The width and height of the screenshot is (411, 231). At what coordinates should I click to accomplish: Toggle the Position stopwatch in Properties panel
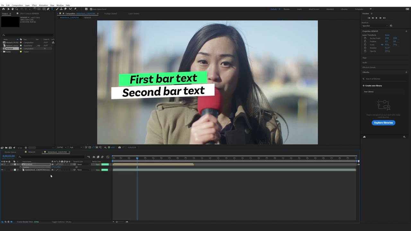tap(365, 41)
